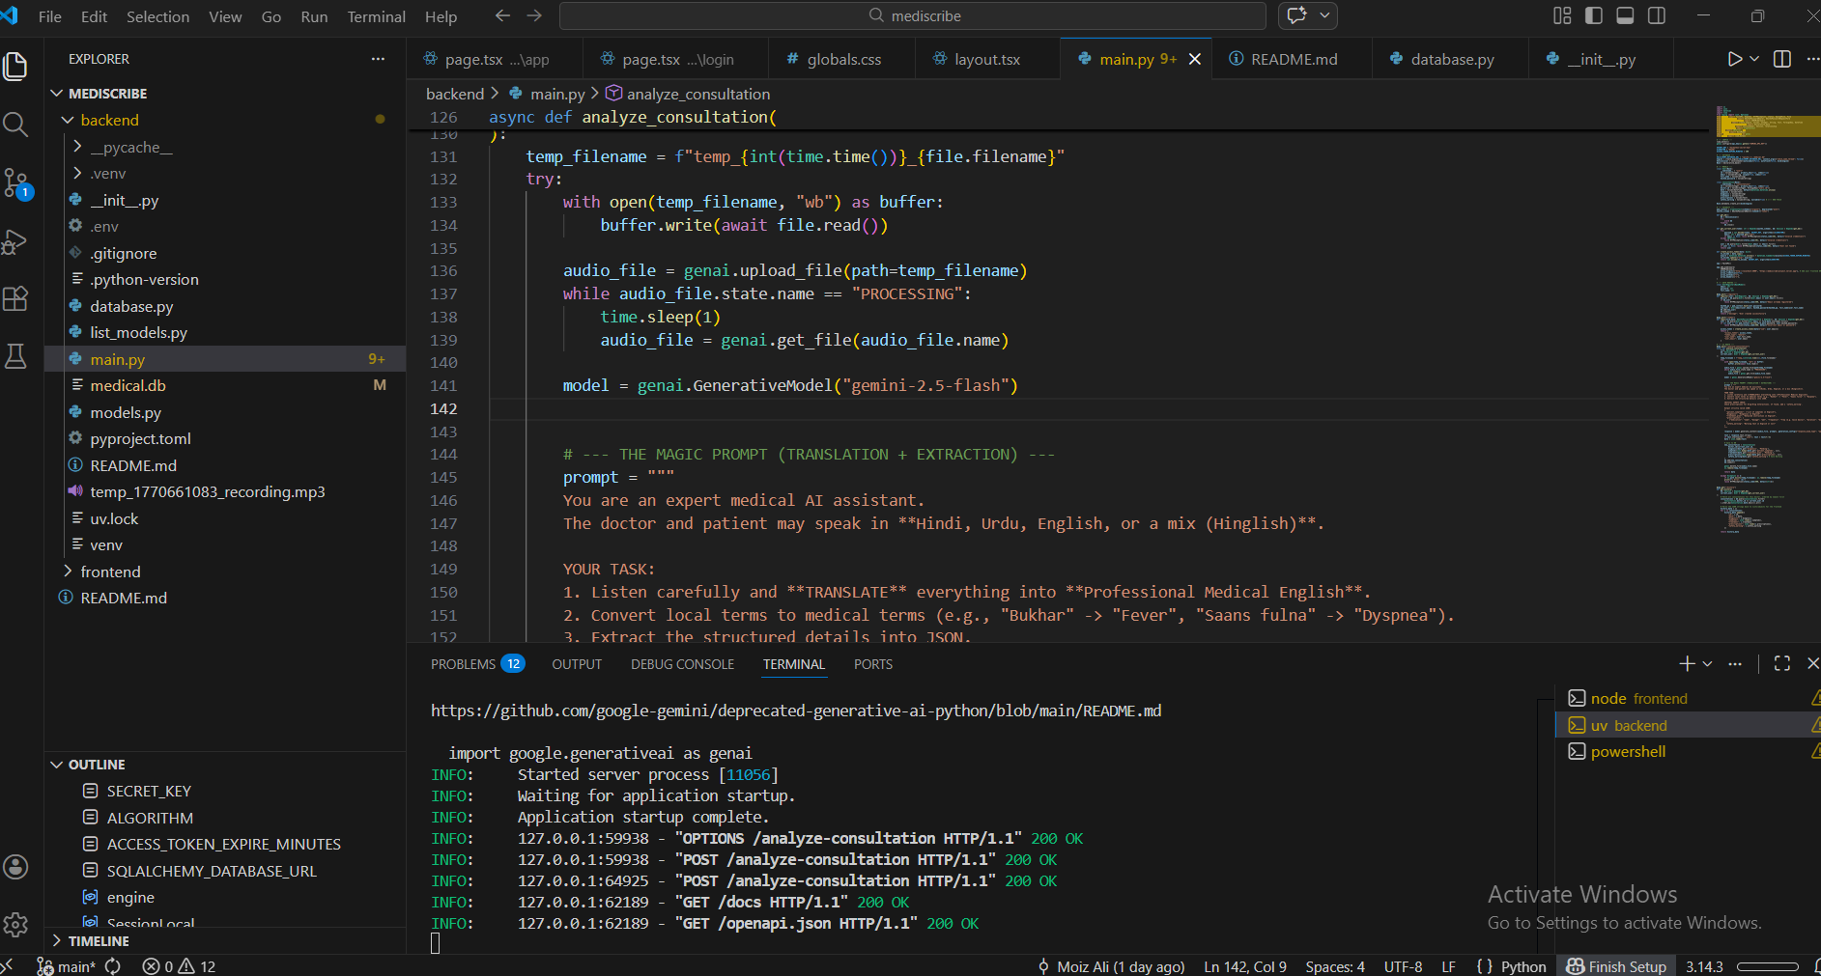Split the editor to the right
The height and width of the screenshot is (976, 1821).
click(x=1782, y=59)
